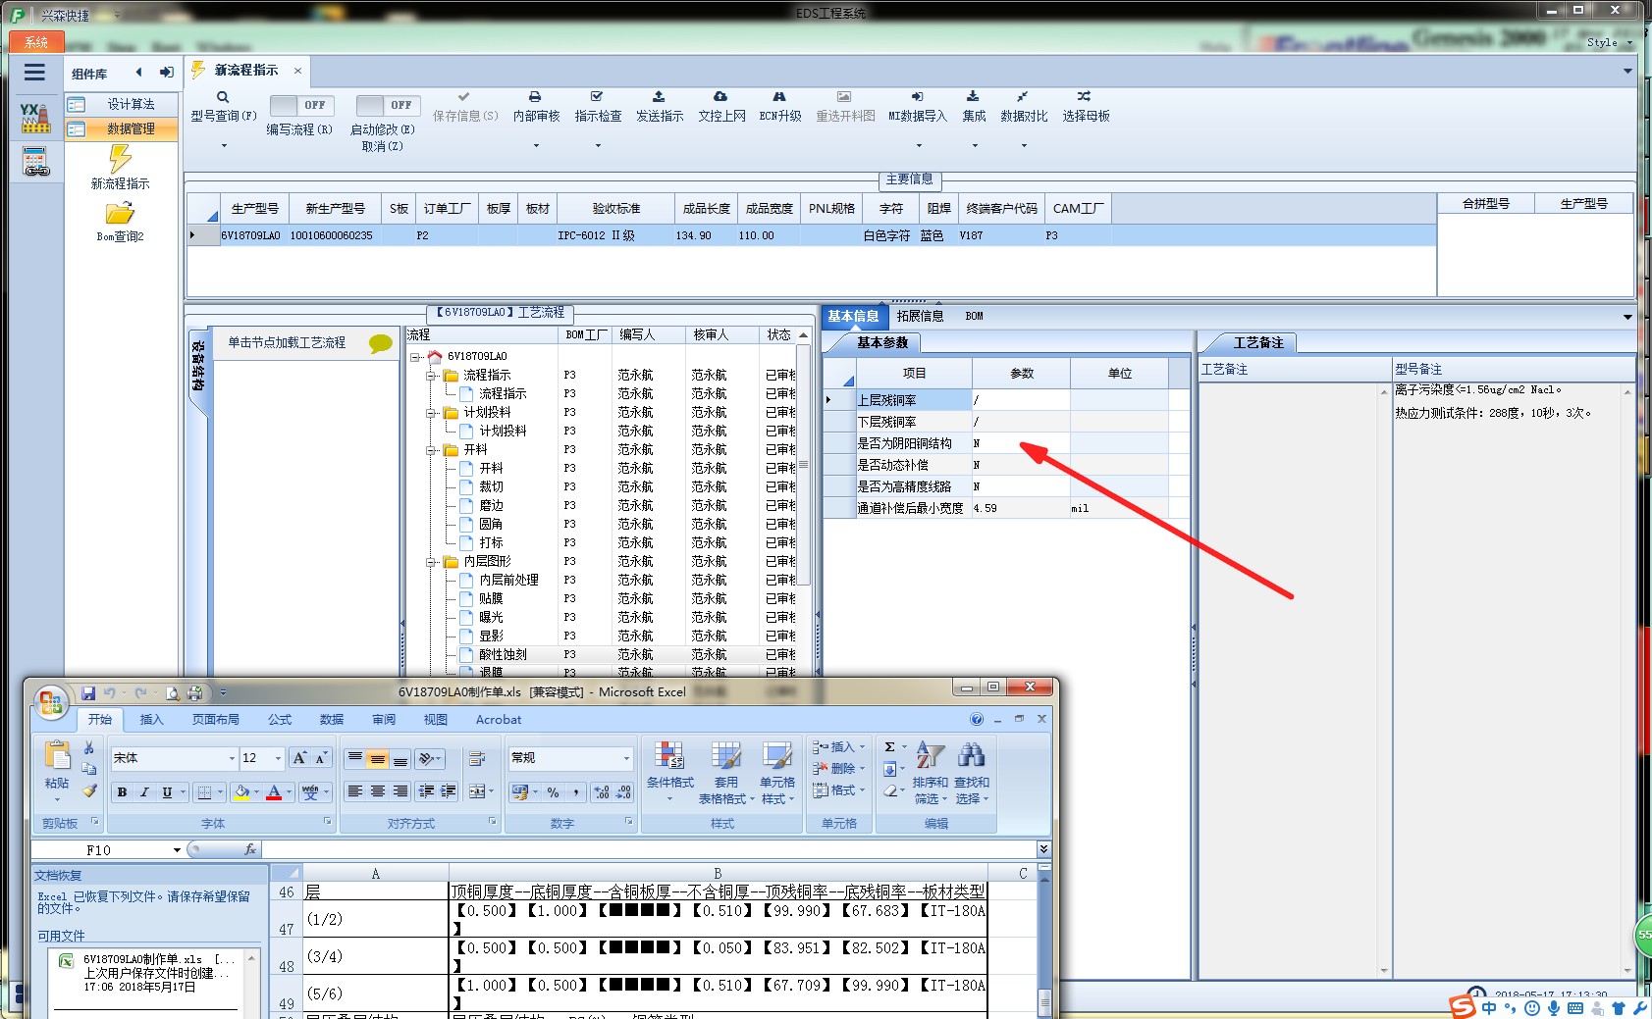Click Format Painter brush in Excel
Viewport: 1652px width, 1019px height.
[89, 790]
